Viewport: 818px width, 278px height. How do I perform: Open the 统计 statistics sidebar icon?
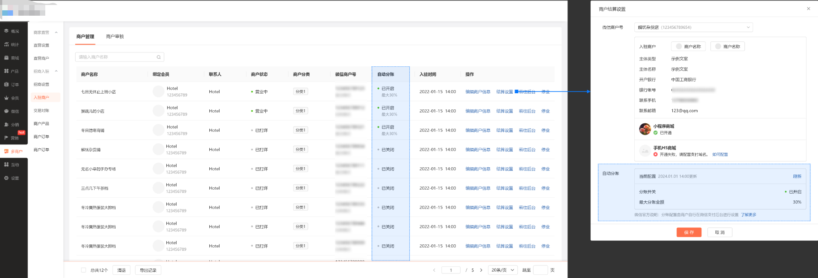coord(6,44)
